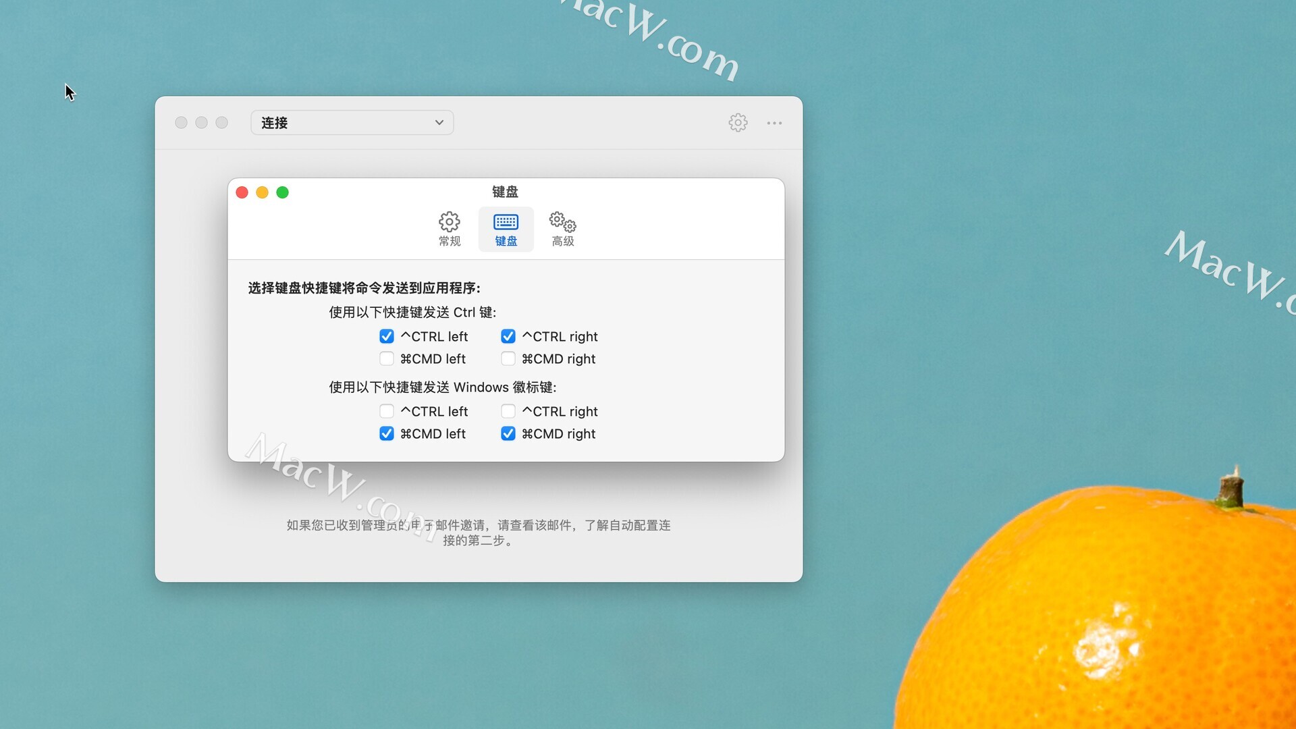Screen dimensions: 1296x729
Task: Uncheck ^CTRL right under Ctrl 键
Action: pyautogui.click(x=508, y=336)
